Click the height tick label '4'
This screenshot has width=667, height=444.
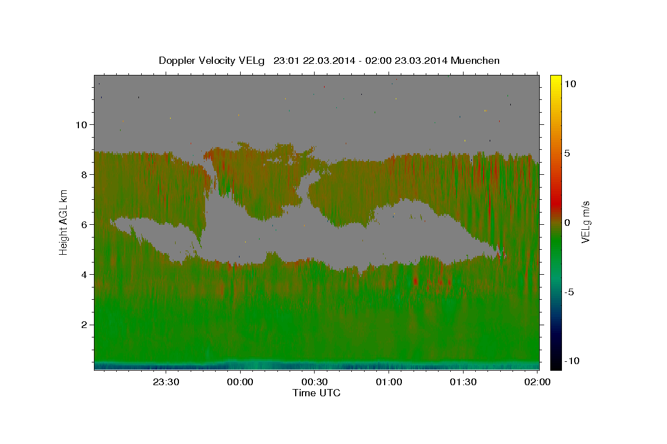tap(85, 274)
